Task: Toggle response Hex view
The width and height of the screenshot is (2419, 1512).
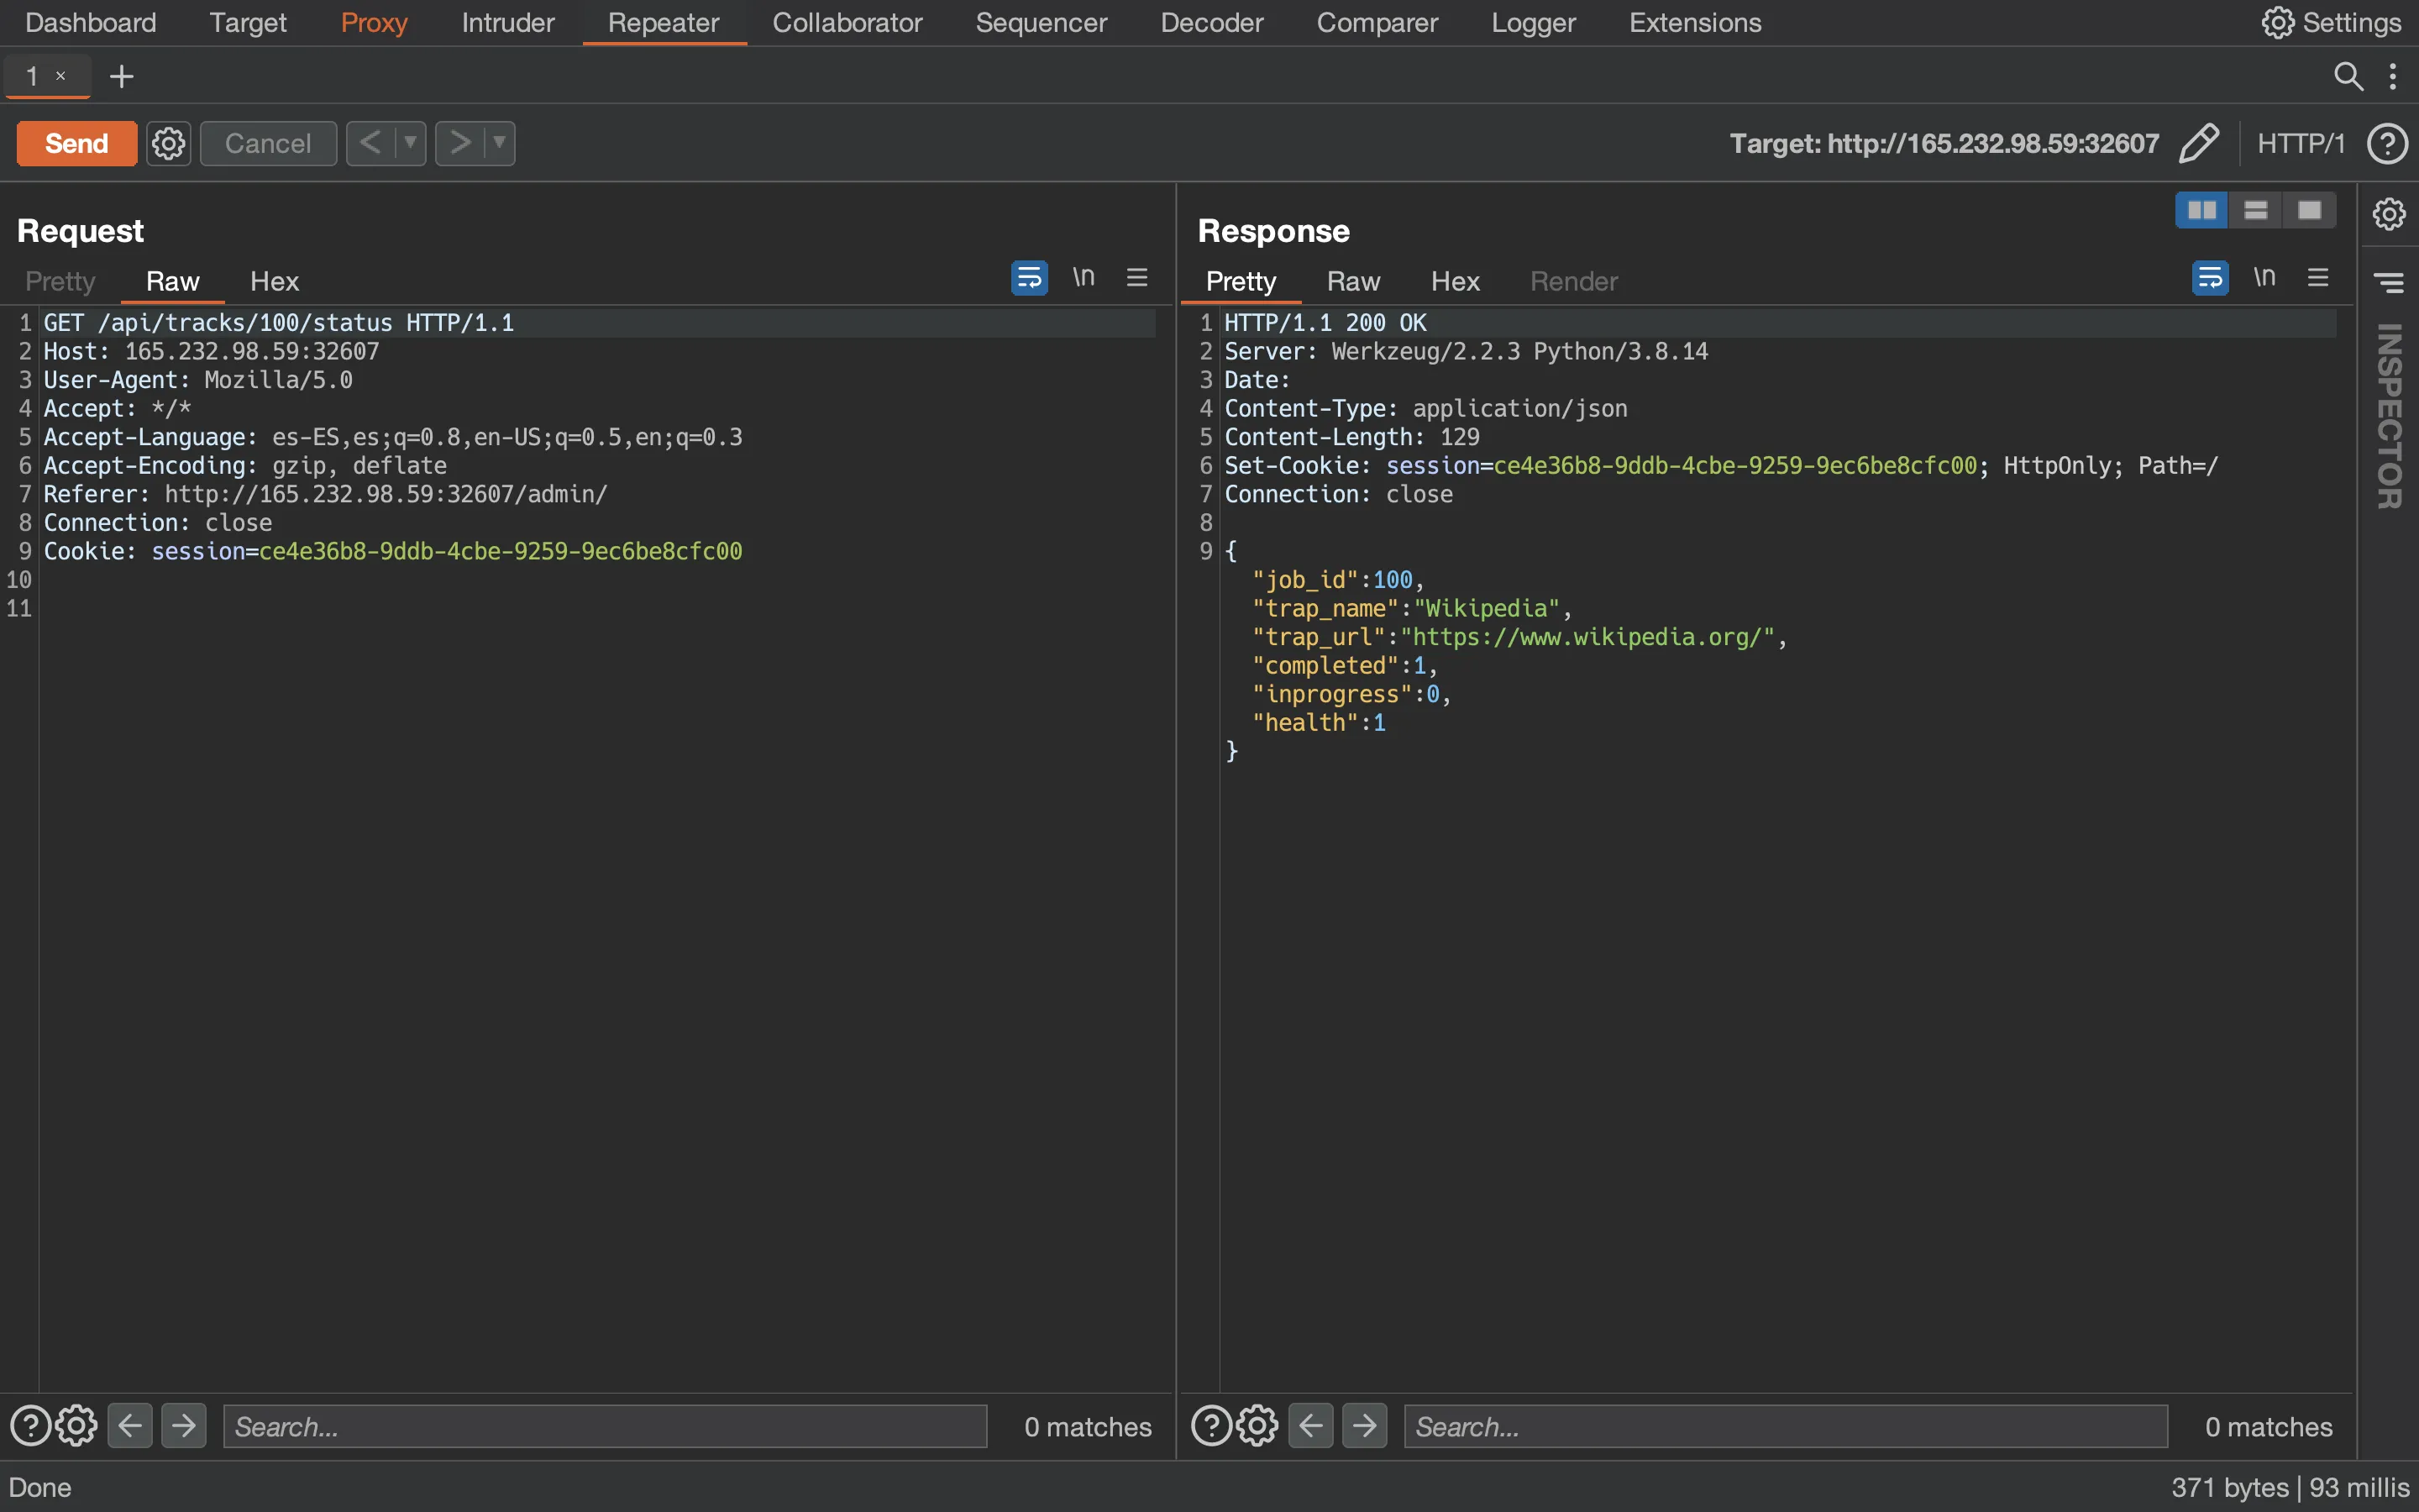Action: [x=1454, y=281]
